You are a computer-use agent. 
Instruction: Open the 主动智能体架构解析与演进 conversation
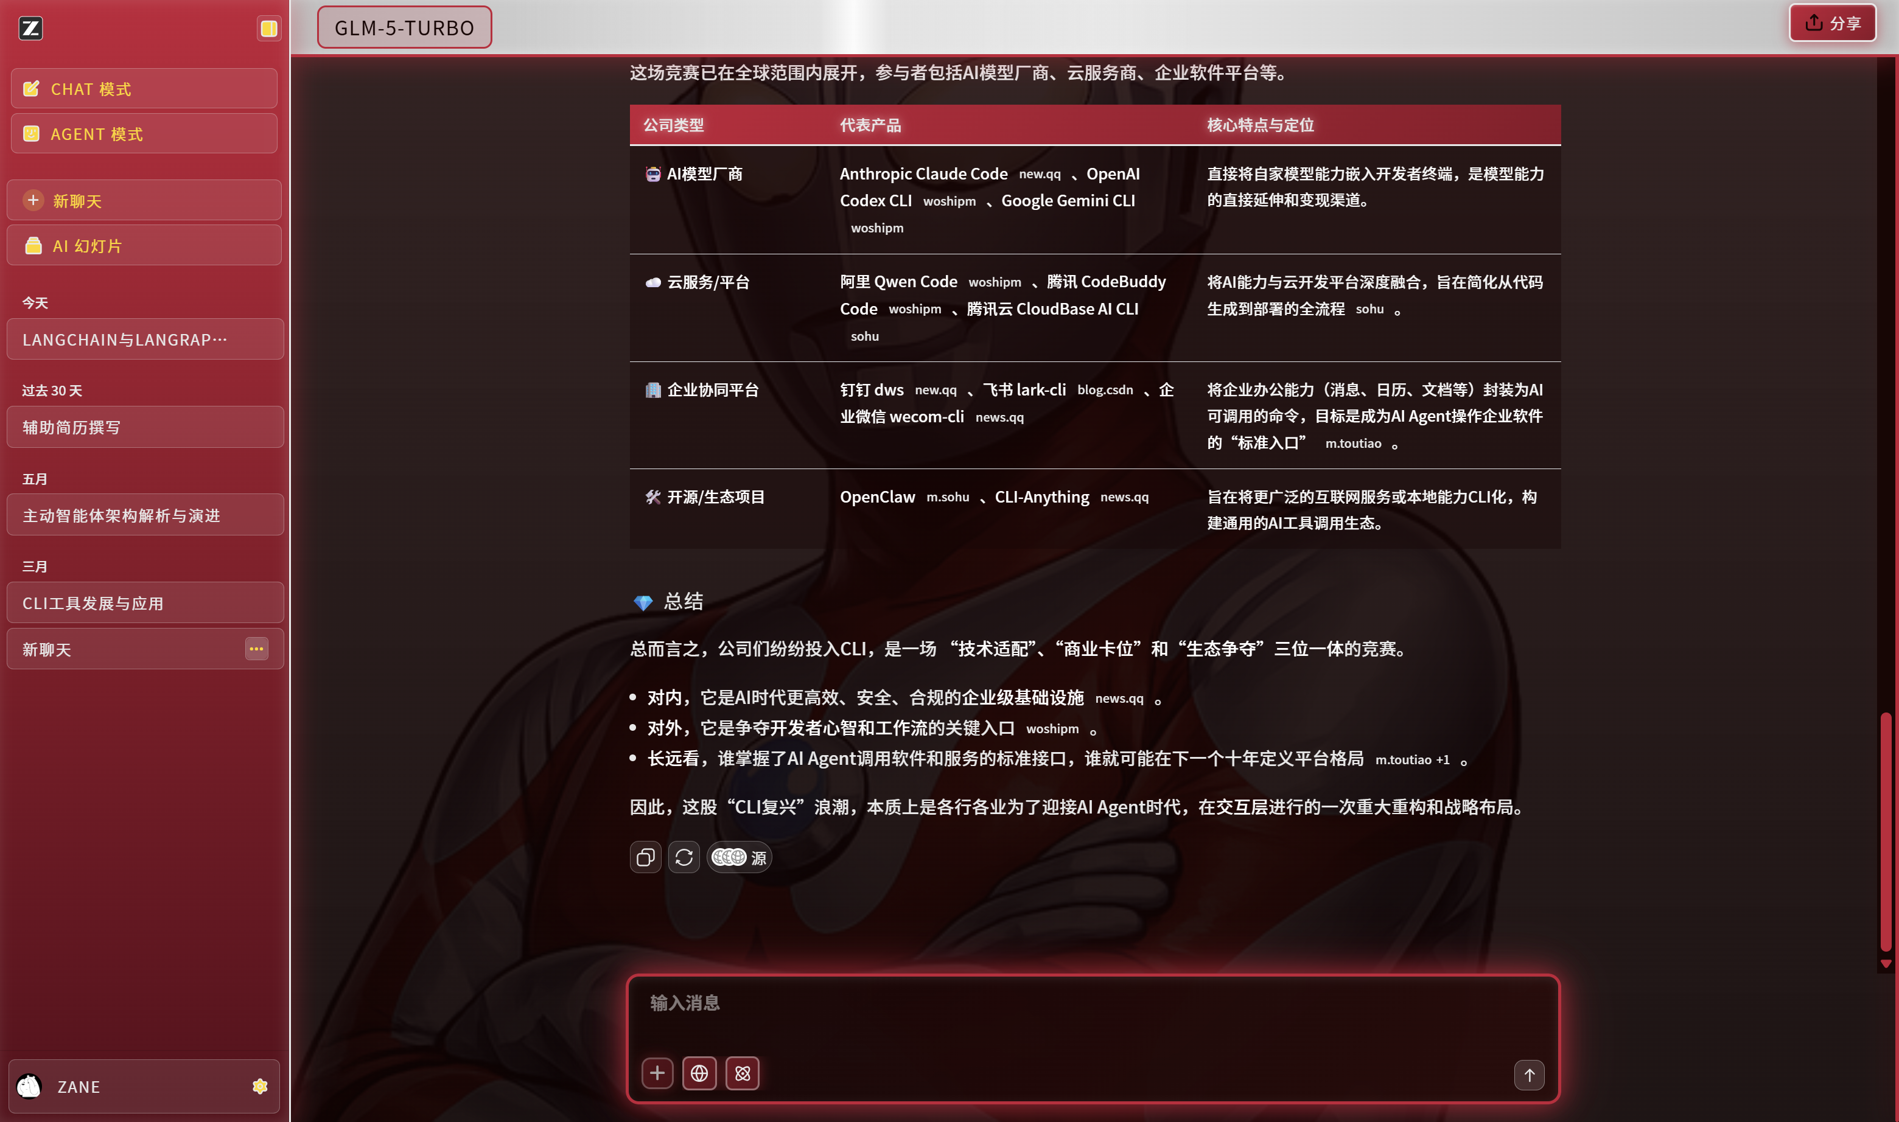click(x=145, y=515)
